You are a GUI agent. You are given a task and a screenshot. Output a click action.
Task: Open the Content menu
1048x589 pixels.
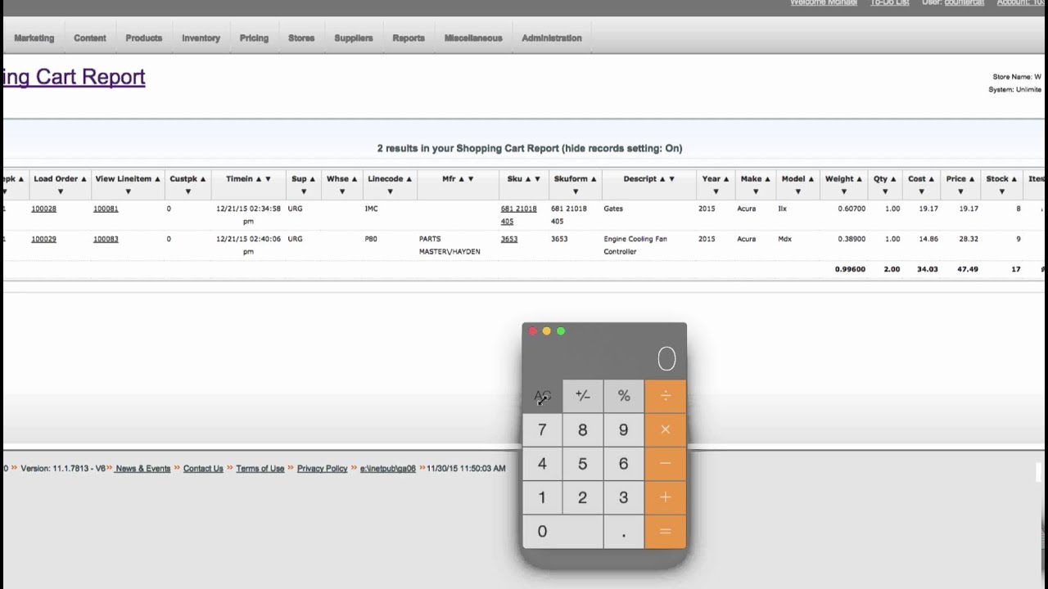90,38
